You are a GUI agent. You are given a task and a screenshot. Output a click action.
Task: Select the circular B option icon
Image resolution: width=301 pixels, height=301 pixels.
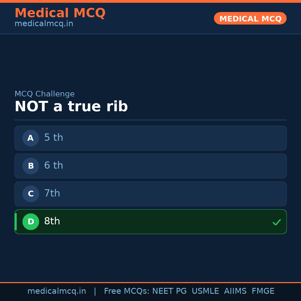31,166
